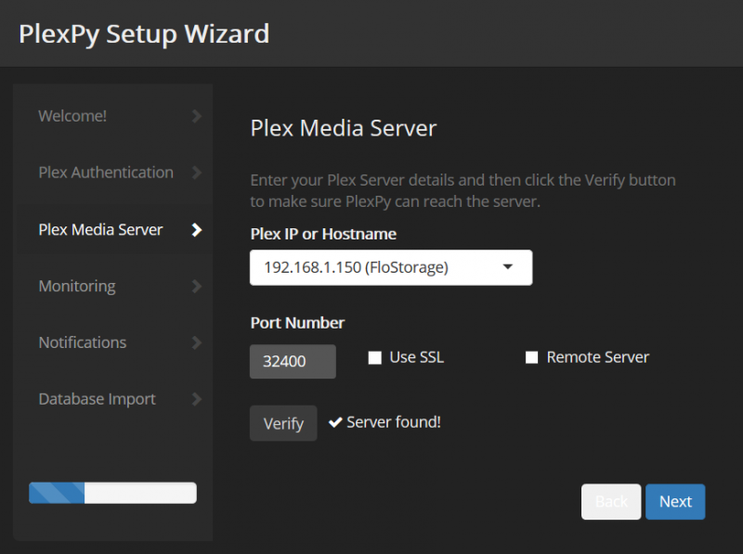
Task: Click the checkmark icon beside Server found!
Action: point(335,421)
